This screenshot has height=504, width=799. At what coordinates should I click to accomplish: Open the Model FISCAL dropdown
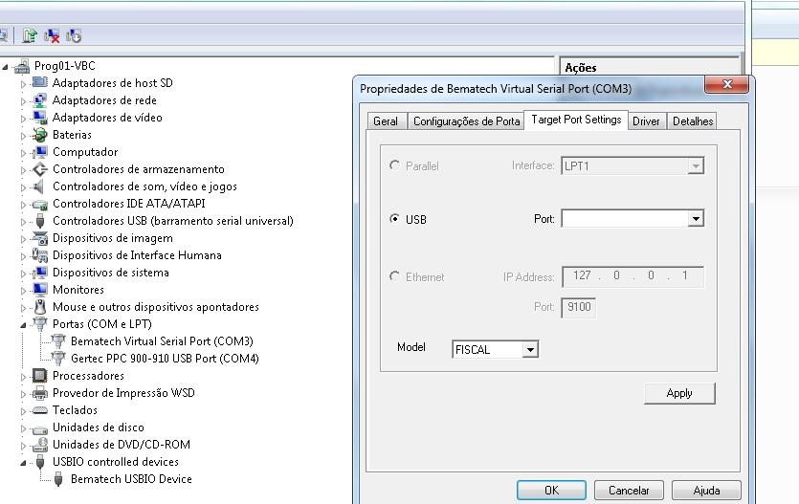click(x=530, y=350)
